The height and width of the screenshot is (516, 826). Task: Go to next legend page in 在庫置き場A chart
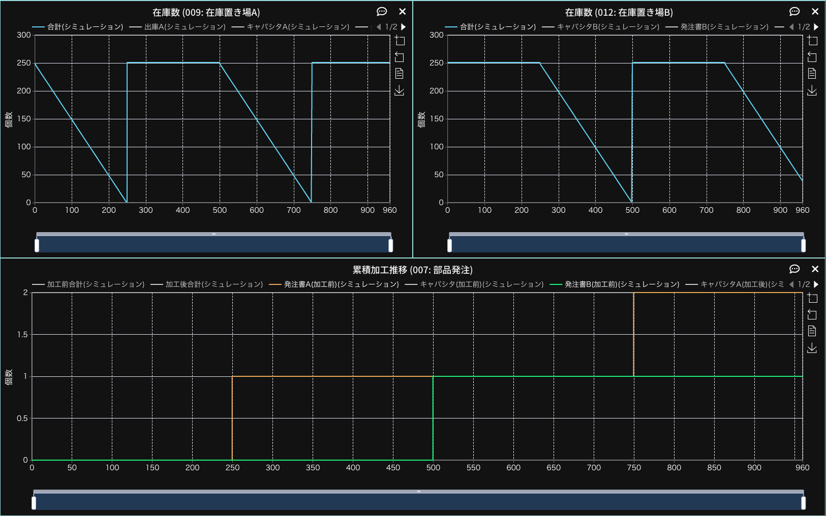tap(404, 27)
